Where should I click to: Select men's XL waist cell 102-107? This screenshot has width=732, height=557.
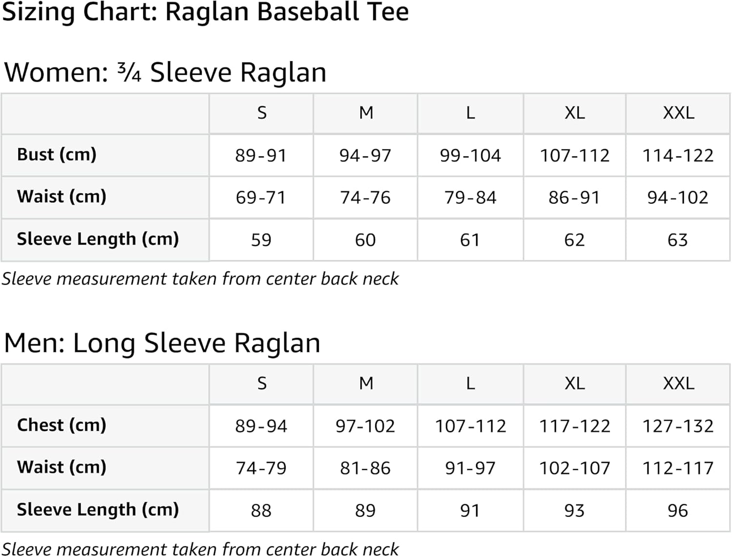coord(574,468)
